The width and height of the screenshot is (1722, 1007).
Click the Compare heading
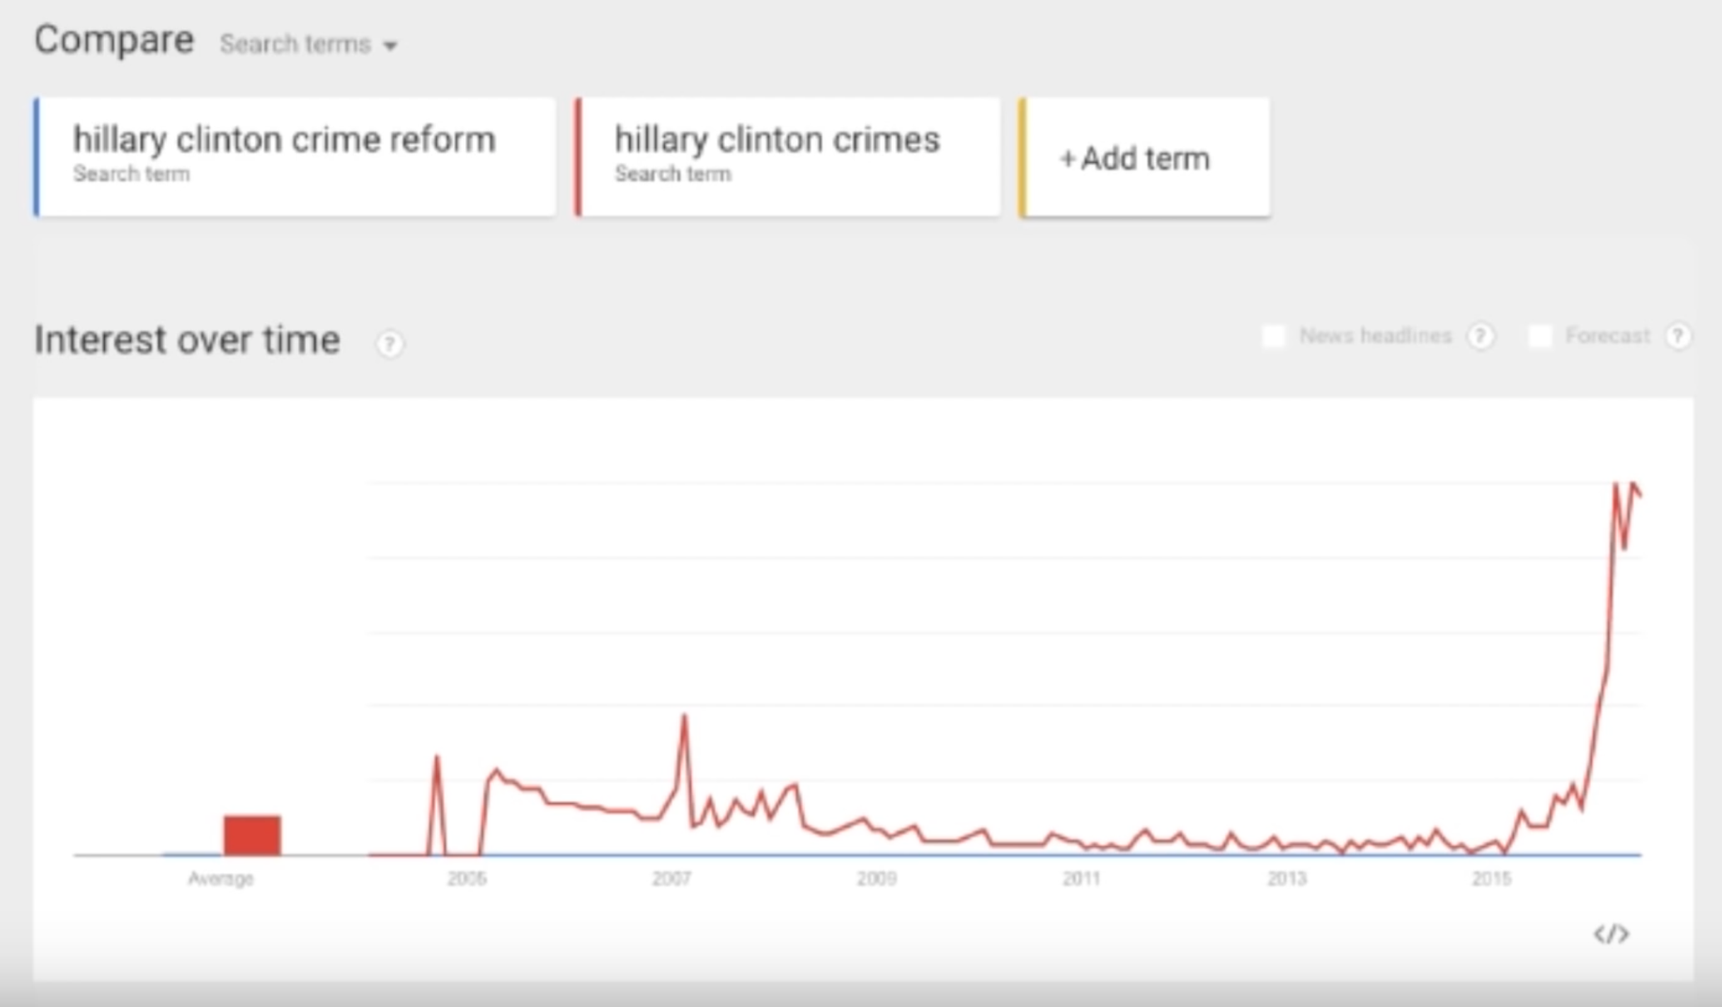[114, 40]
